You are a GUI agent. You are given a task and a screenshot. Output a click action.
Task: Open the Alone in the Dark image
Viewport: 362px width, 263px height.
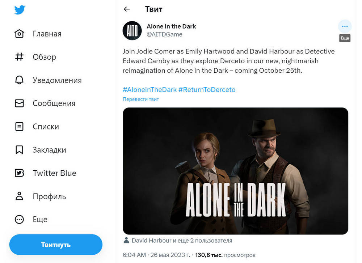[x=235, y=171]
